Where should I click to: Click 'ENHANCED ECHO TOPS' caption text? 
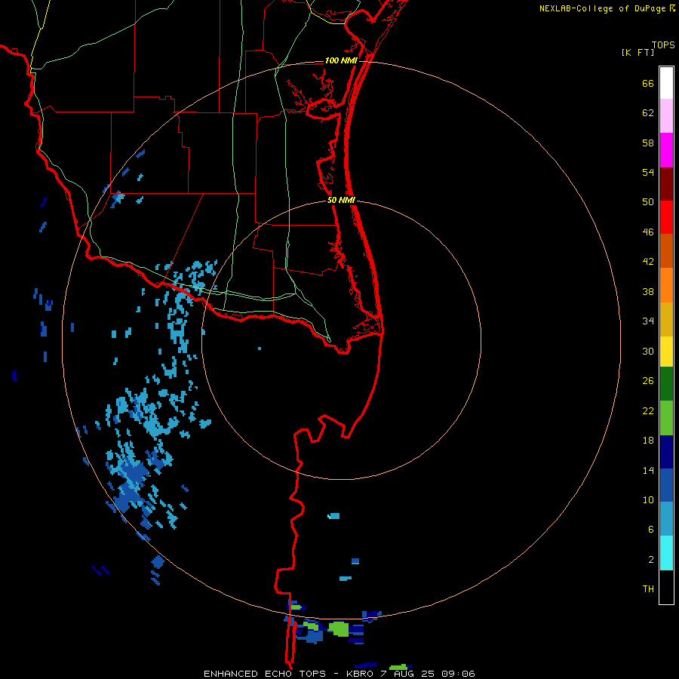coord(265,674)
